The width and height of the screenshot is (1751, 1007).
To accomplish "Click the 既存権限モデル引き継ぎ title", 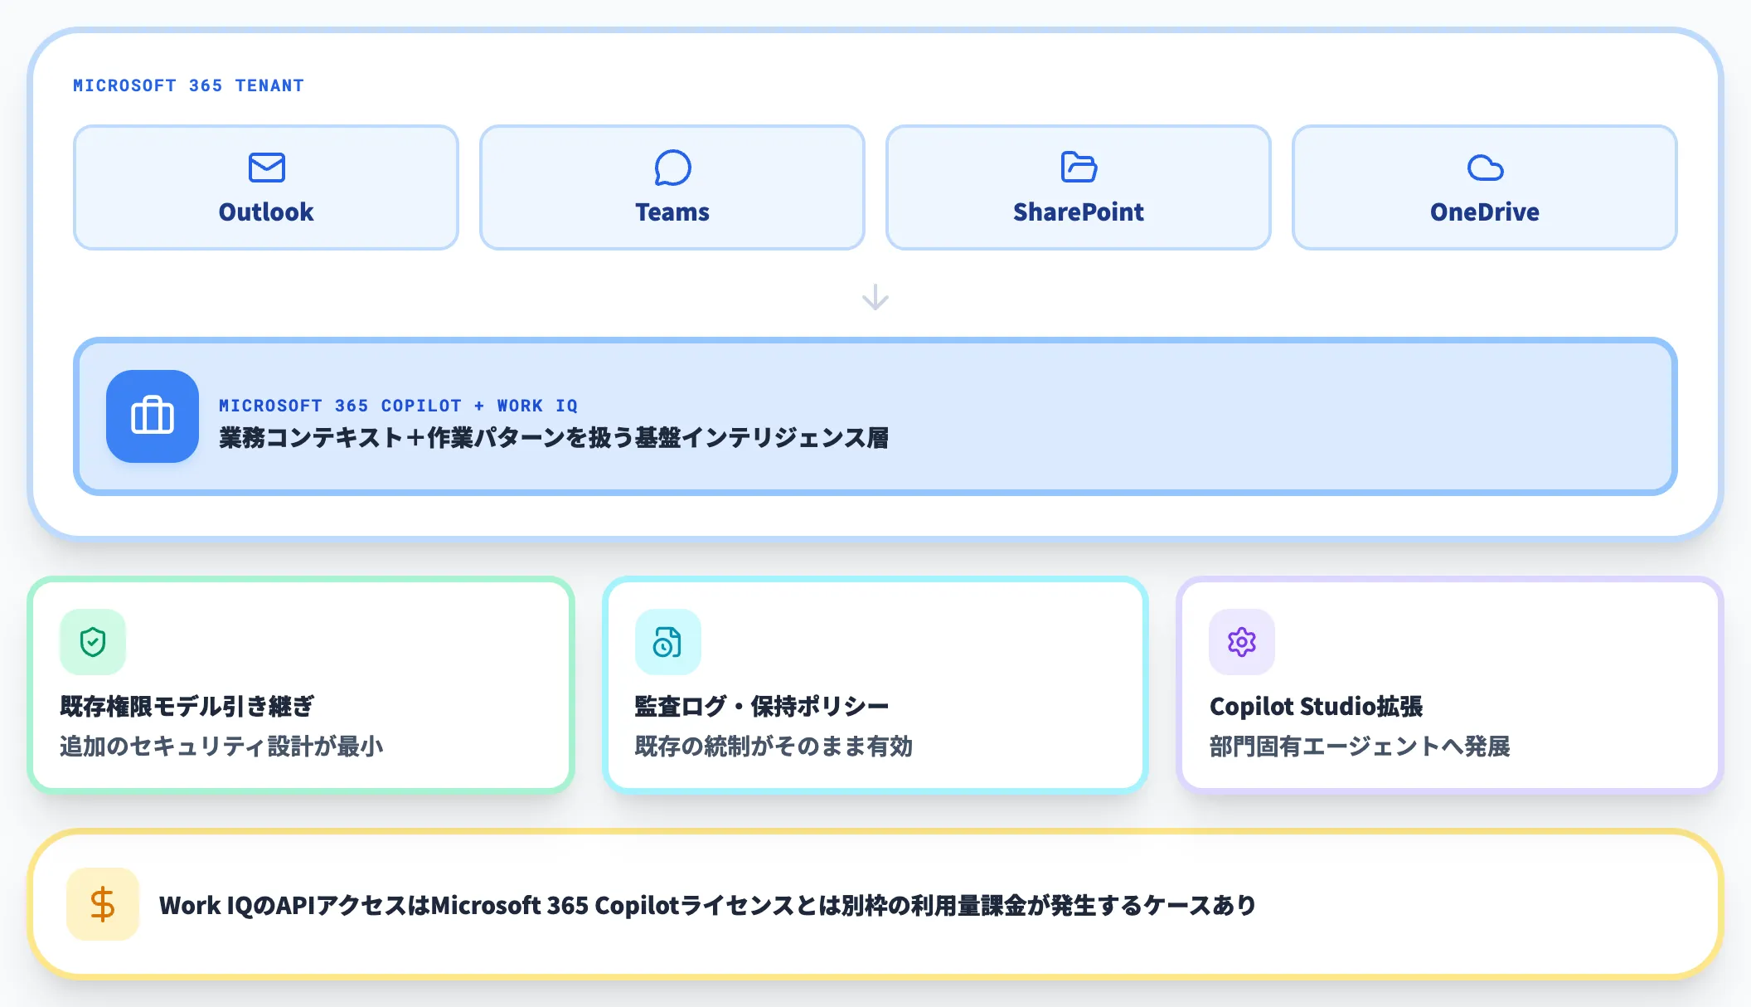I will point(187,707).
